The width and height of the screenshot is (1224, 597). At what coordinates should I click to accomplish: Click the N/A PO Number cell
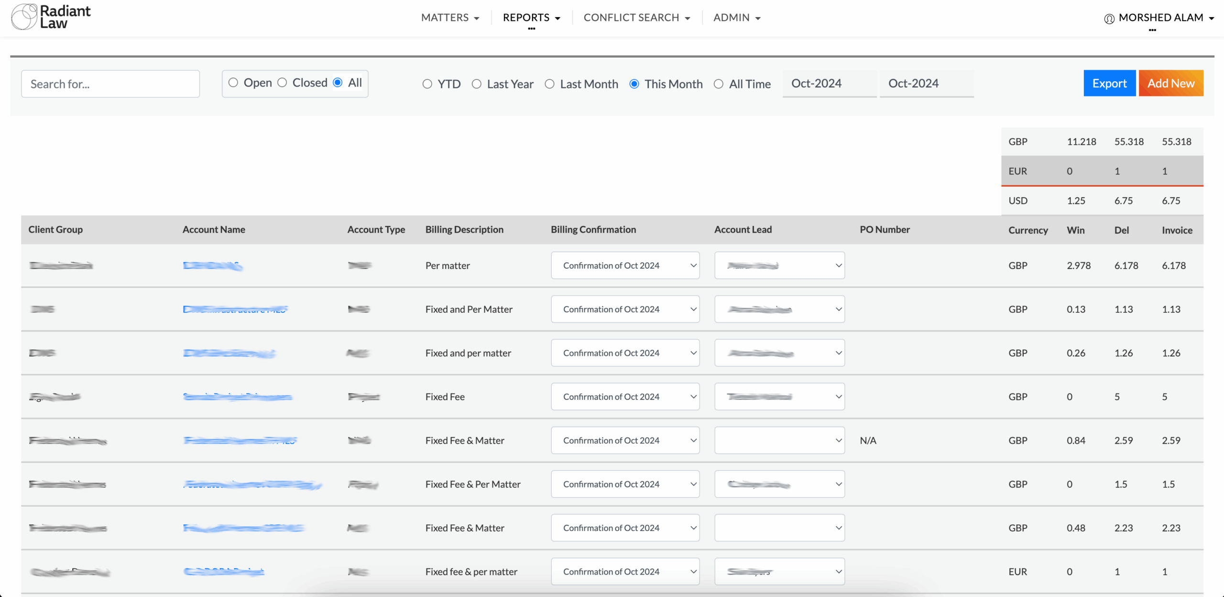pos(868,440)
